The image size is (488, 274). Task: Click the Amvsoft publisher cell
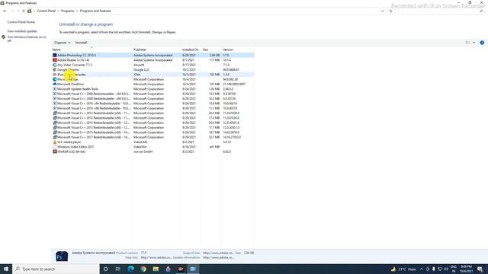click(139, 65)
